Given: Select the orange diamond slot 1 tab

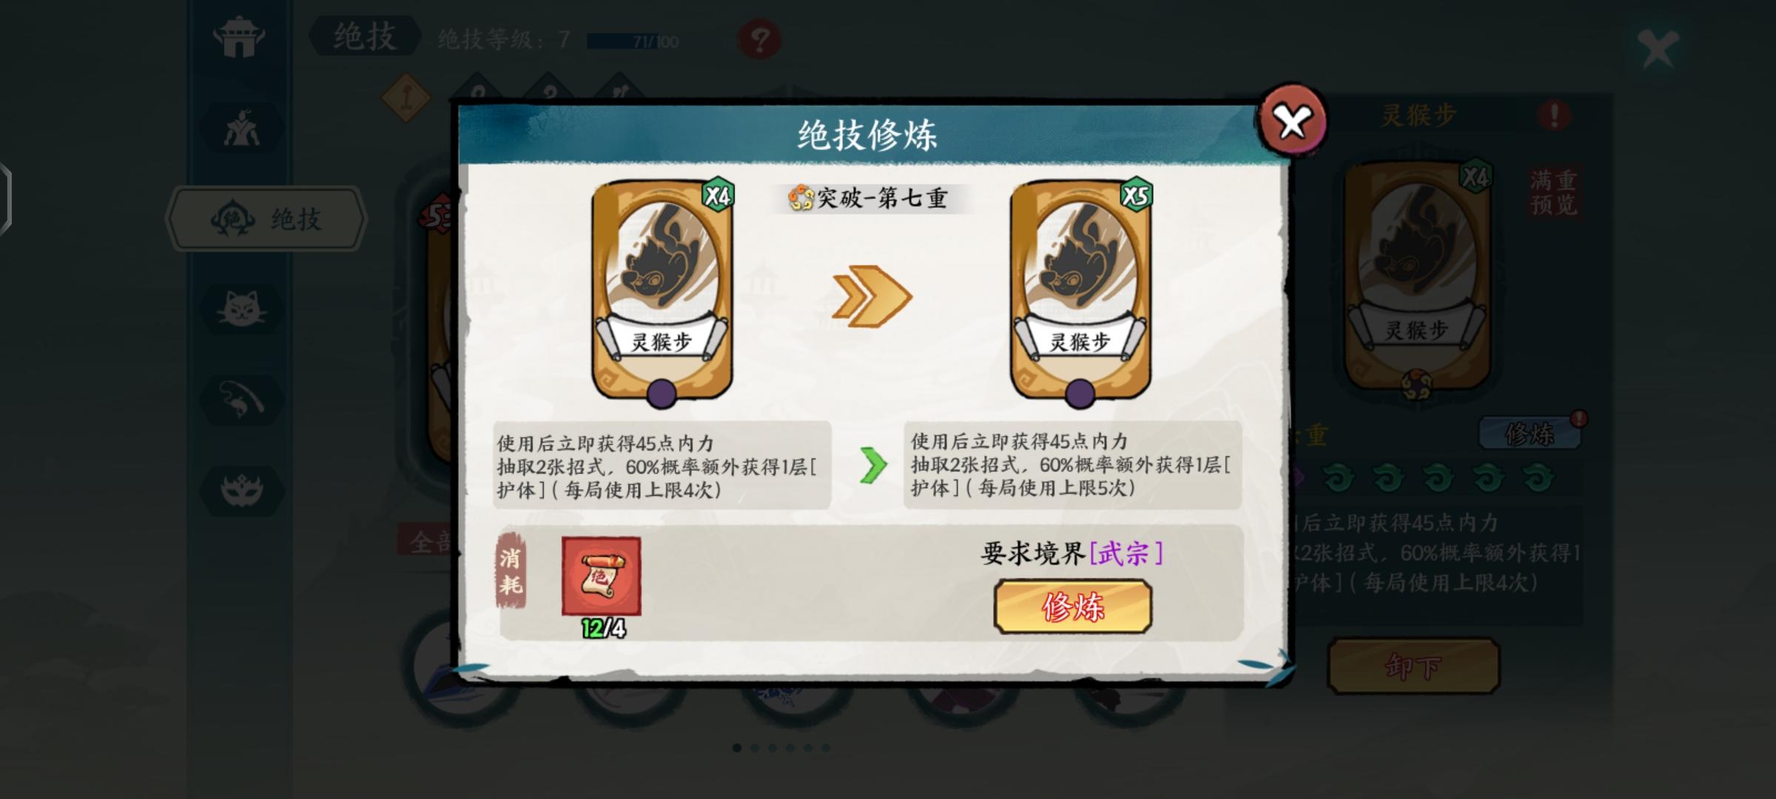Looking at the screenshot, I should (x=406, y=97).
